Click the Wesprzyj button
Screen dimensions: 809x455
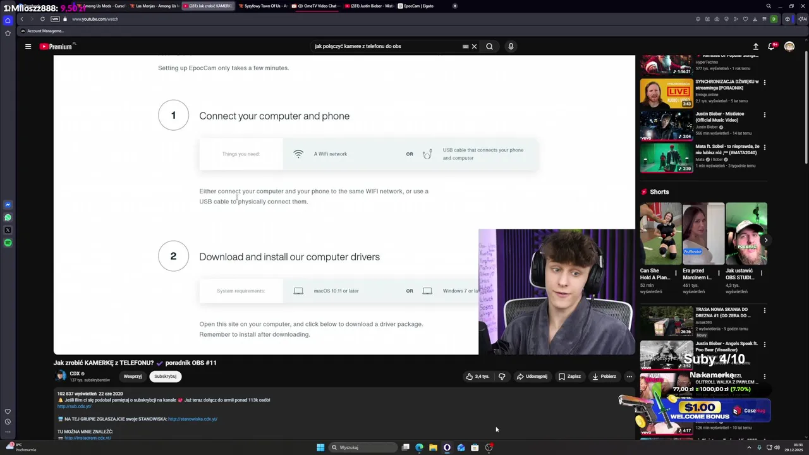tap(133, 377)
